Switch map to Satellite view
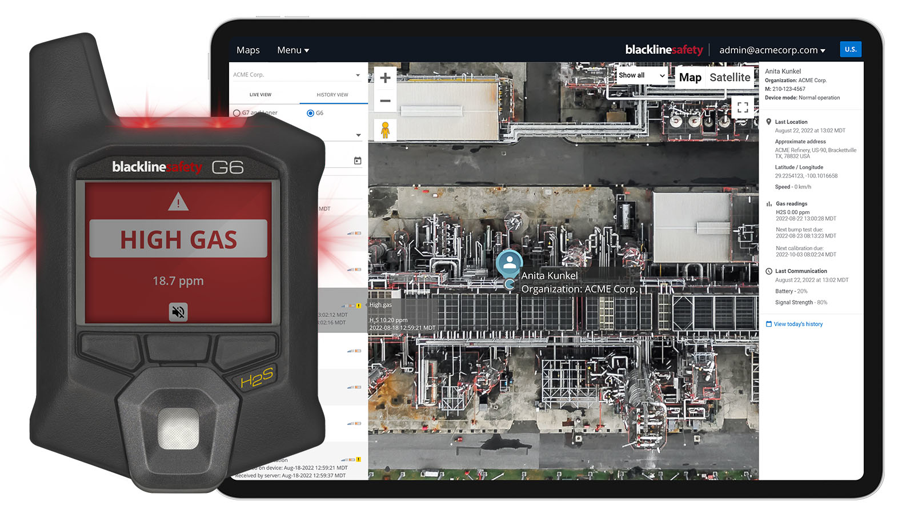 pyautogui.click(x=730, y=77)
